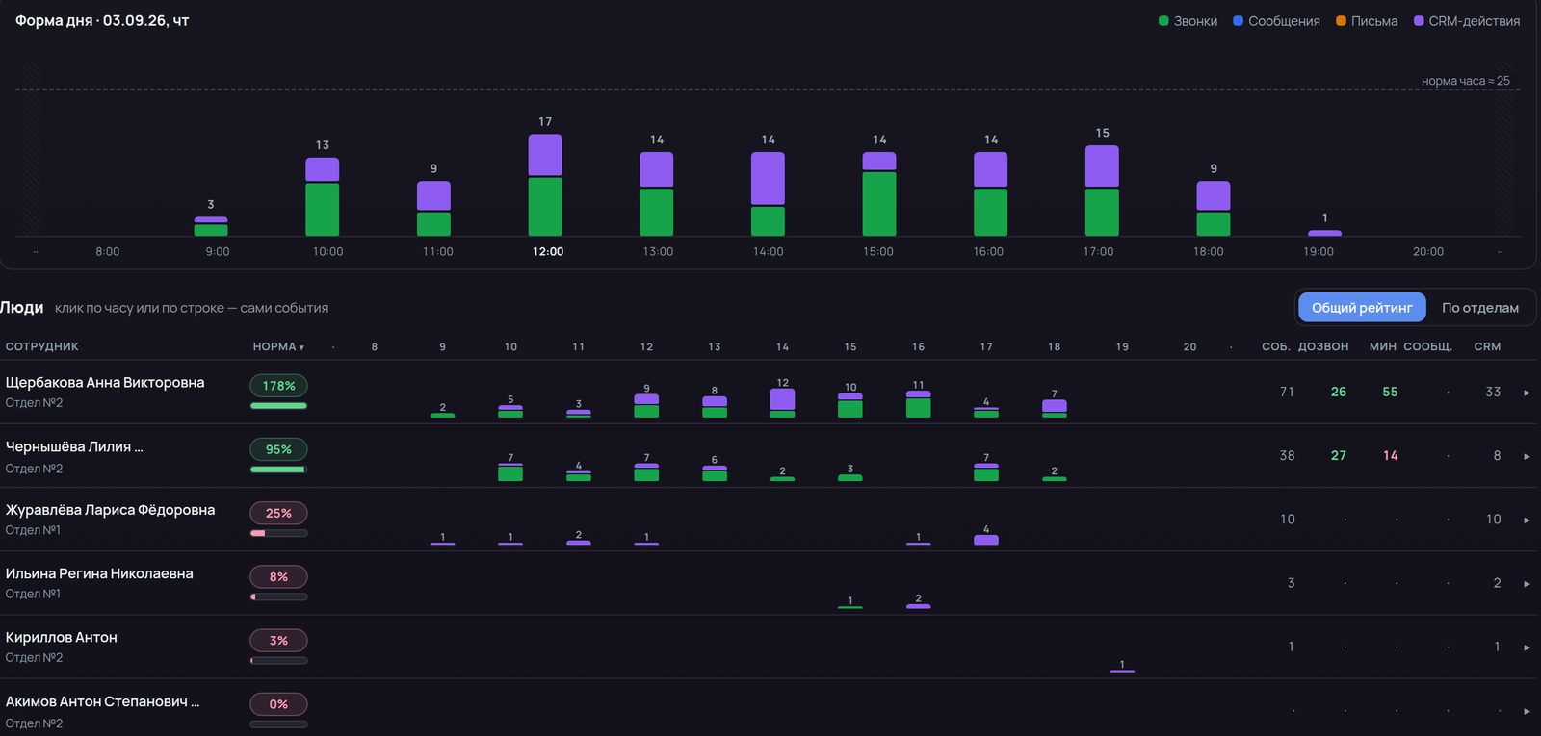Click the CRM column header

(1487, 346)
